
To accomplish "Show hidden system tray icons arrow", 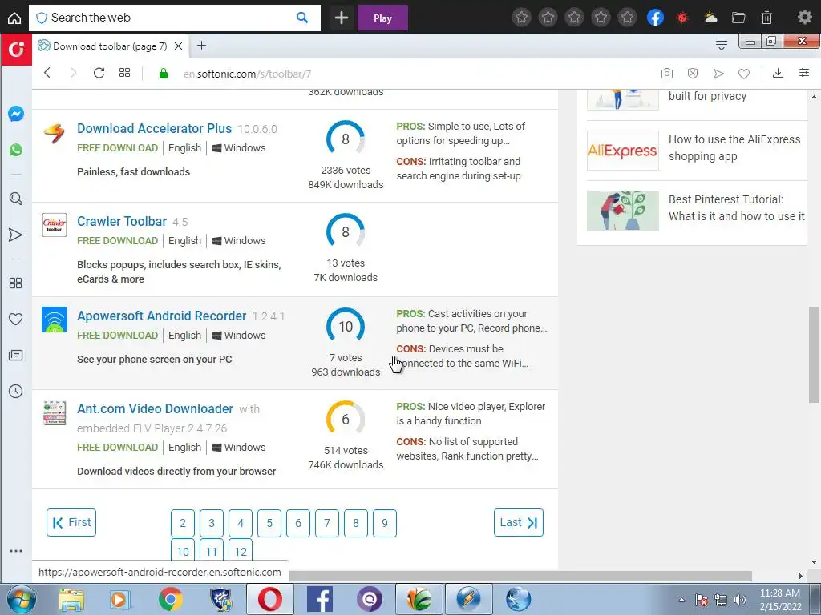I will tap(681, 601).
